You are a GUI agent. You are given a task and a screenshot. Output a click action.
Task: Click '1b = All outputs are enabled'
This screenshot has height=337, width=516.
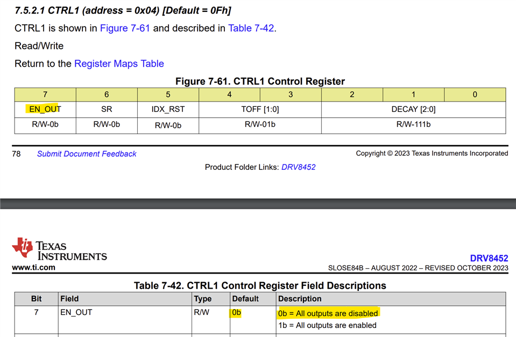click(328, 325)
